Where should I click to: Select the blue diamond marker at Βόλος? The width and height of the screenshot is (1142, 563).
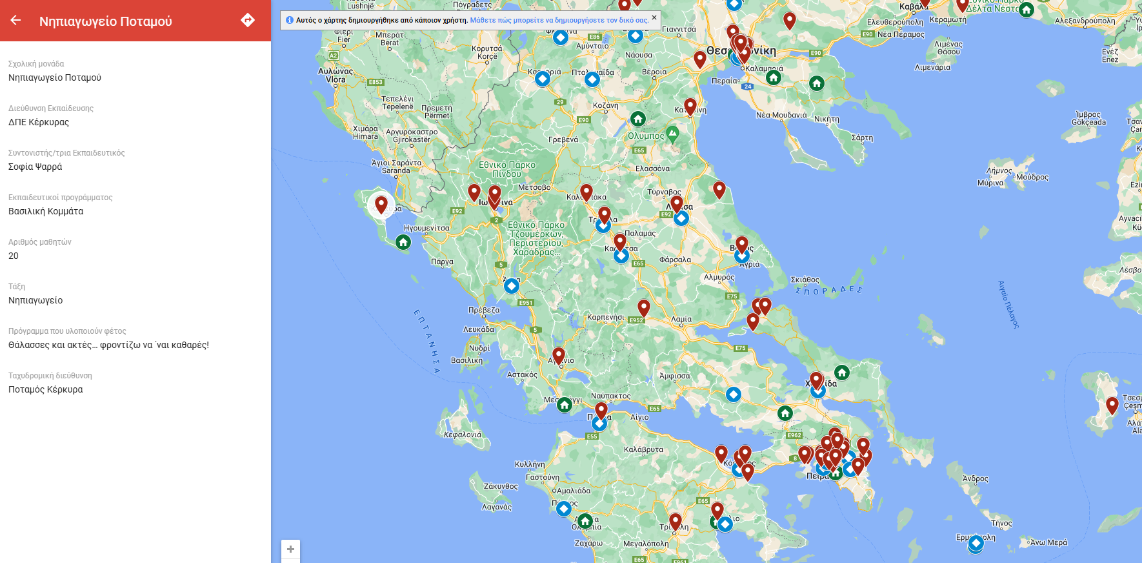[x=742, y=256]
